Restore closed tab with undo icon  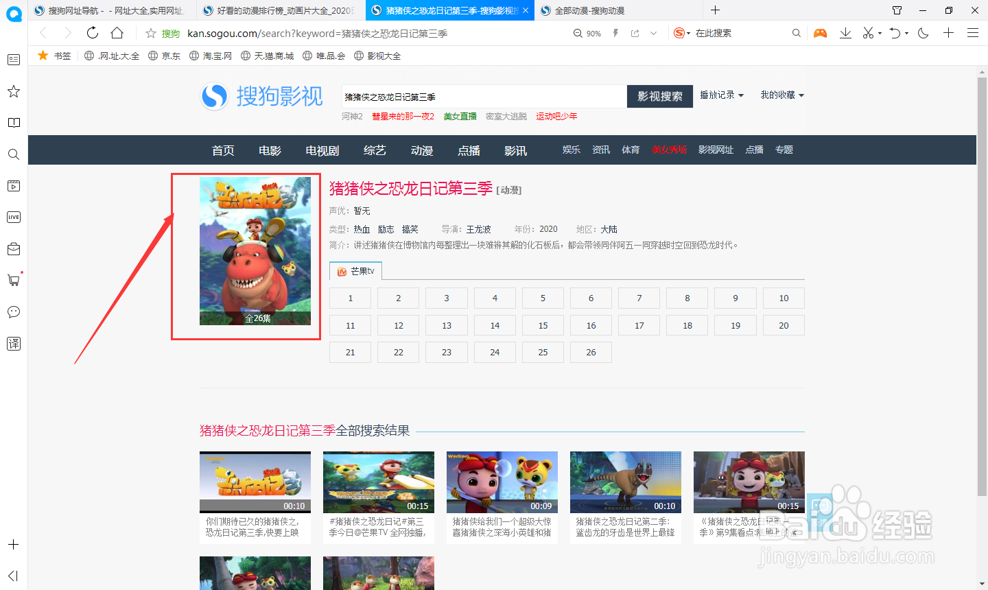tap(895, 33)
